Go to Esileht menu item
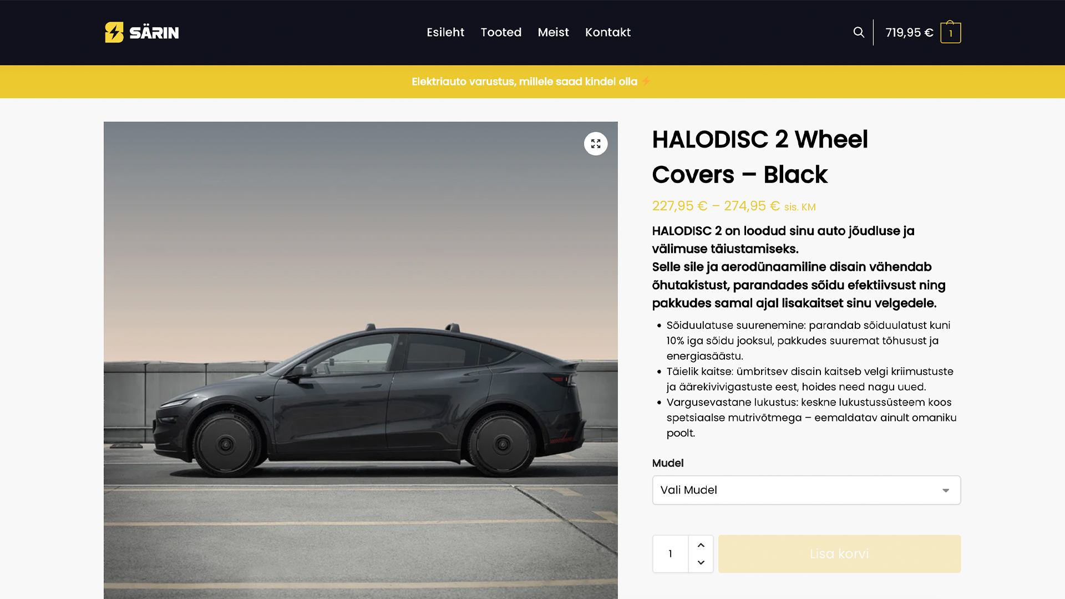 [x=445, y=32]
